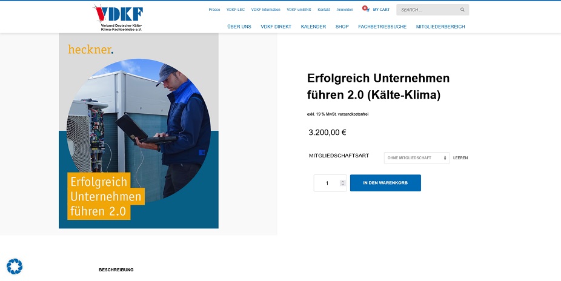Image resolution: width=561 pixels, height=281 pixels.
Task: Open the Shop menu item
Action: (342, 27)
